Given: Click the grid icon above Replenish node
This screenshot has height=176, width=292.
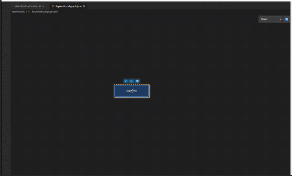Looking at the screenshot, I should point(137,81).
